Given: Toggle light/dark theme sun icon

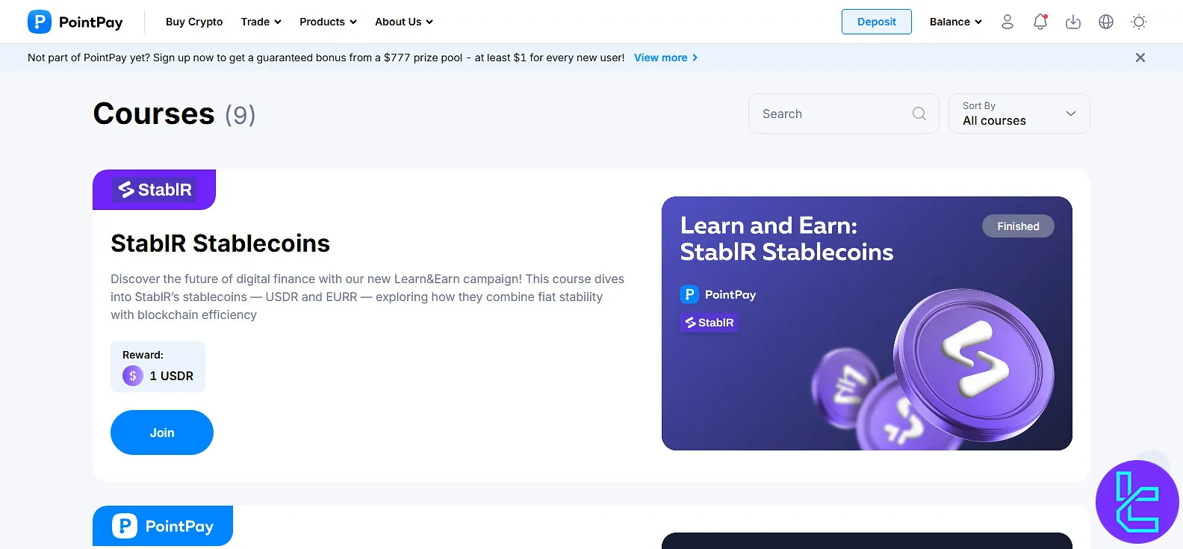Looking at the screenshot, I should pyautogui.click(x=1139, y=22).
